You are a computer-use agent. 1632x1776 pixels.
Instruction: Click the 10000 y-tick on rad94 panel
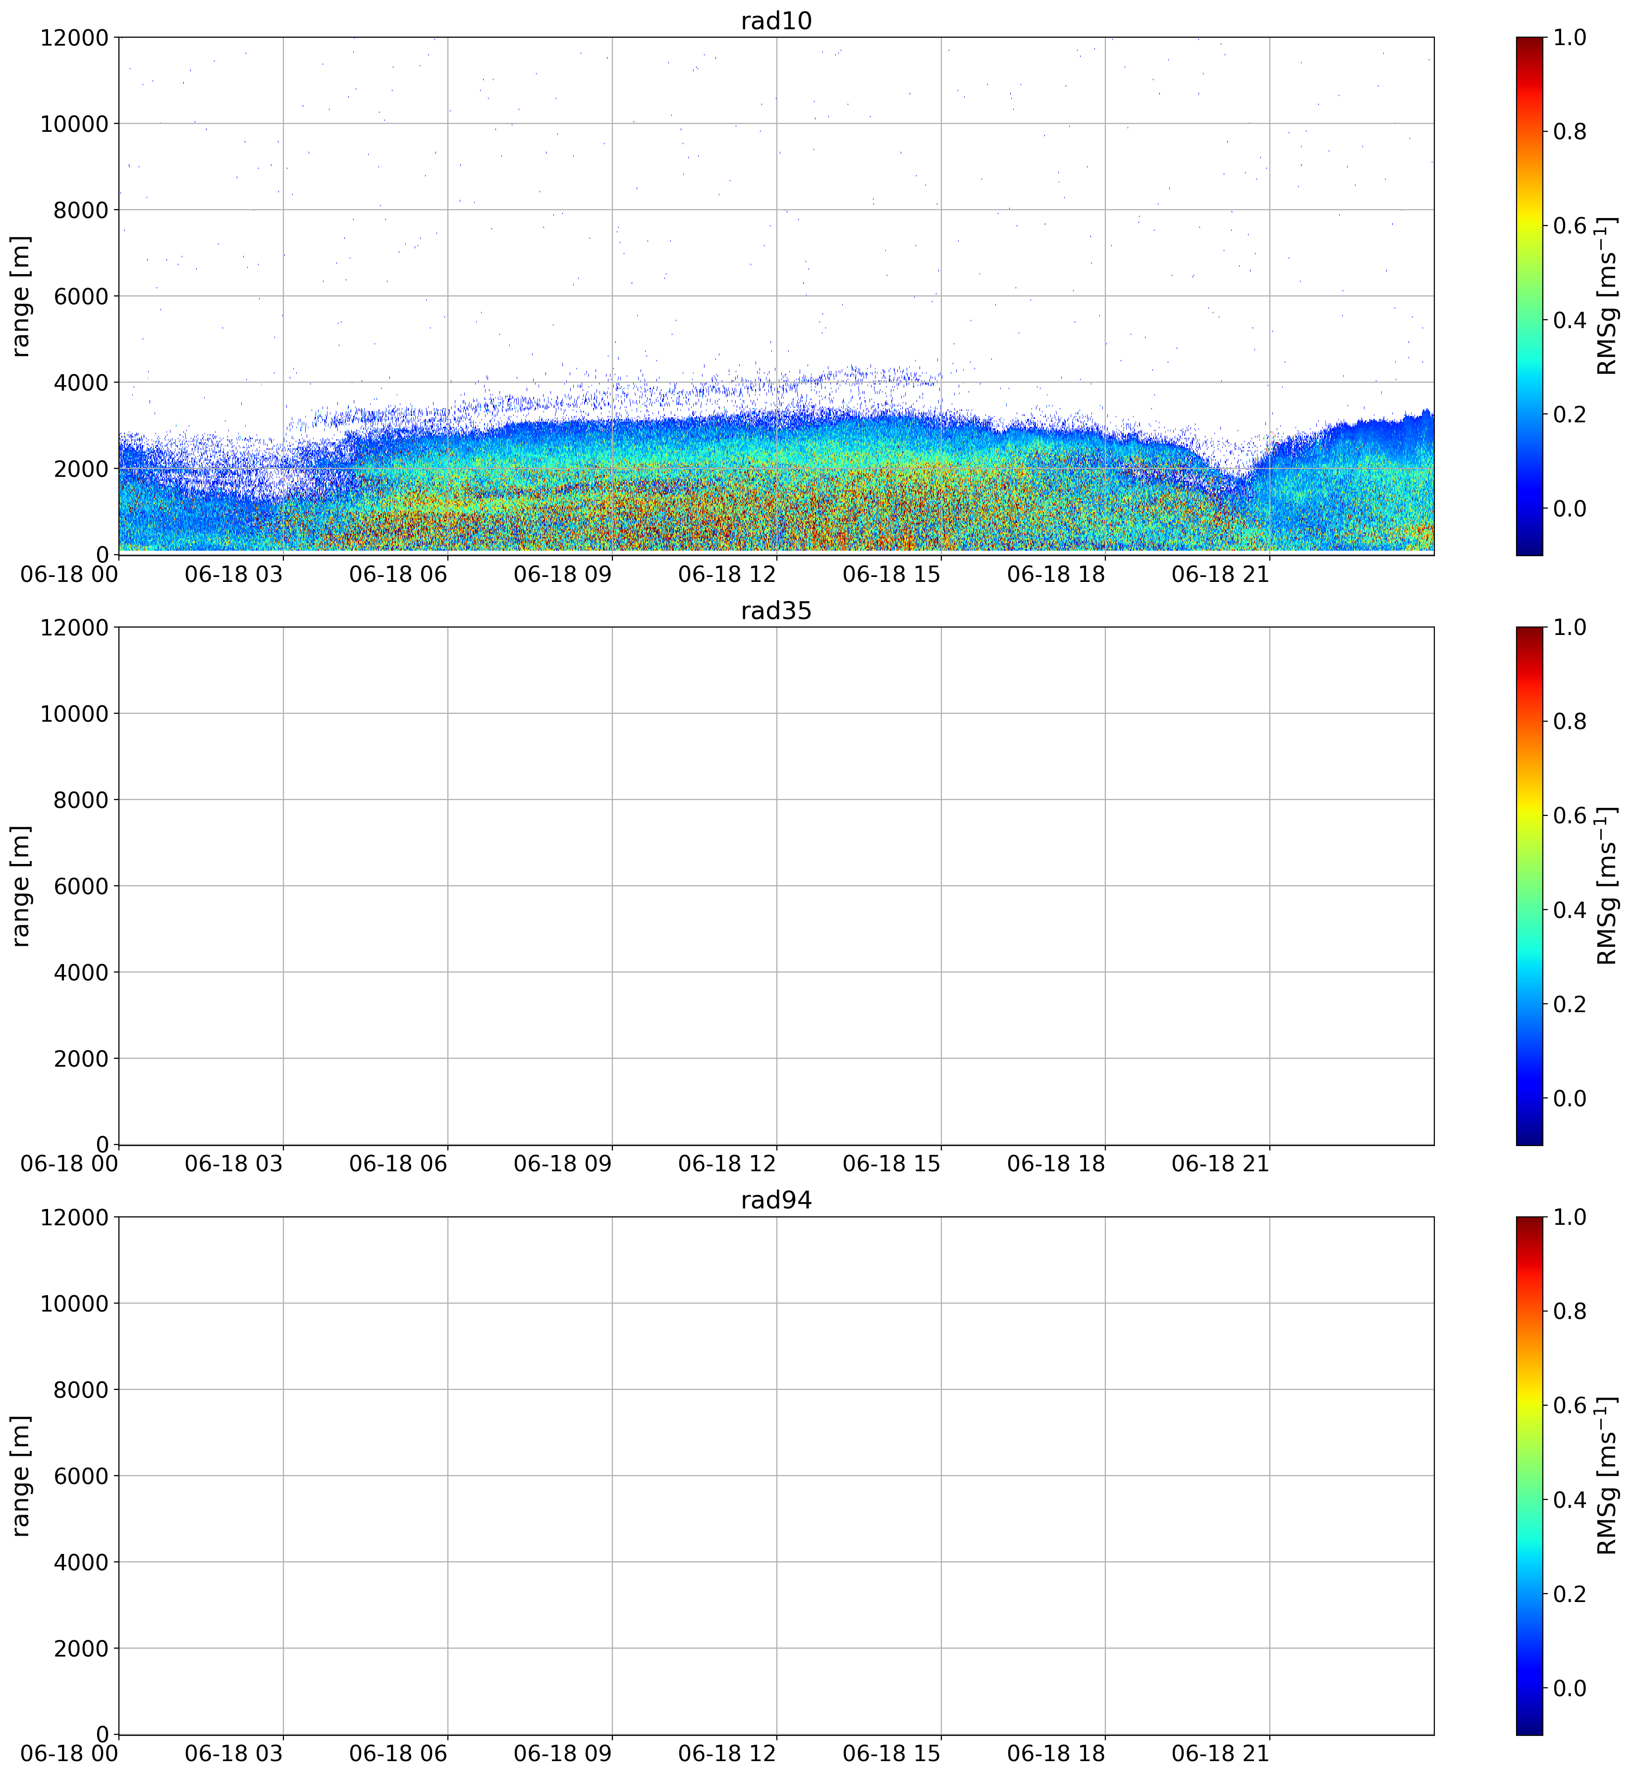74,1304
